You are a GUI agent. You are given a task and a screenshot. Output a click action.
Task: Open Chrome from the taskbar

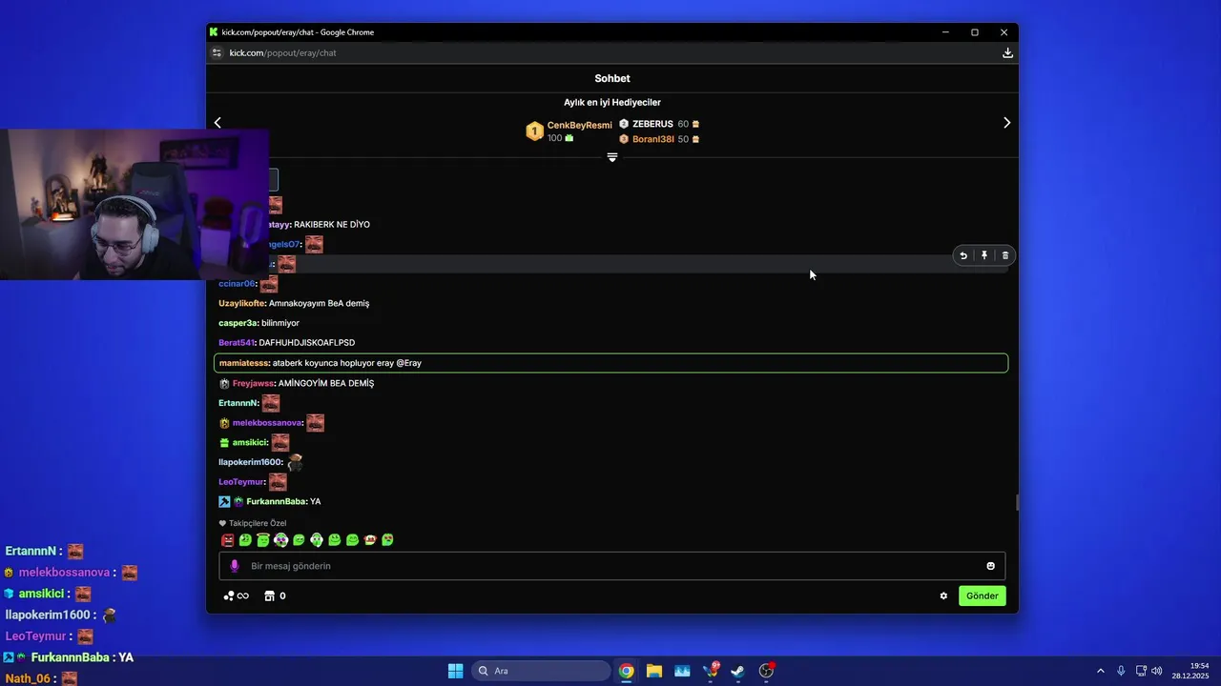coord(626,671)
